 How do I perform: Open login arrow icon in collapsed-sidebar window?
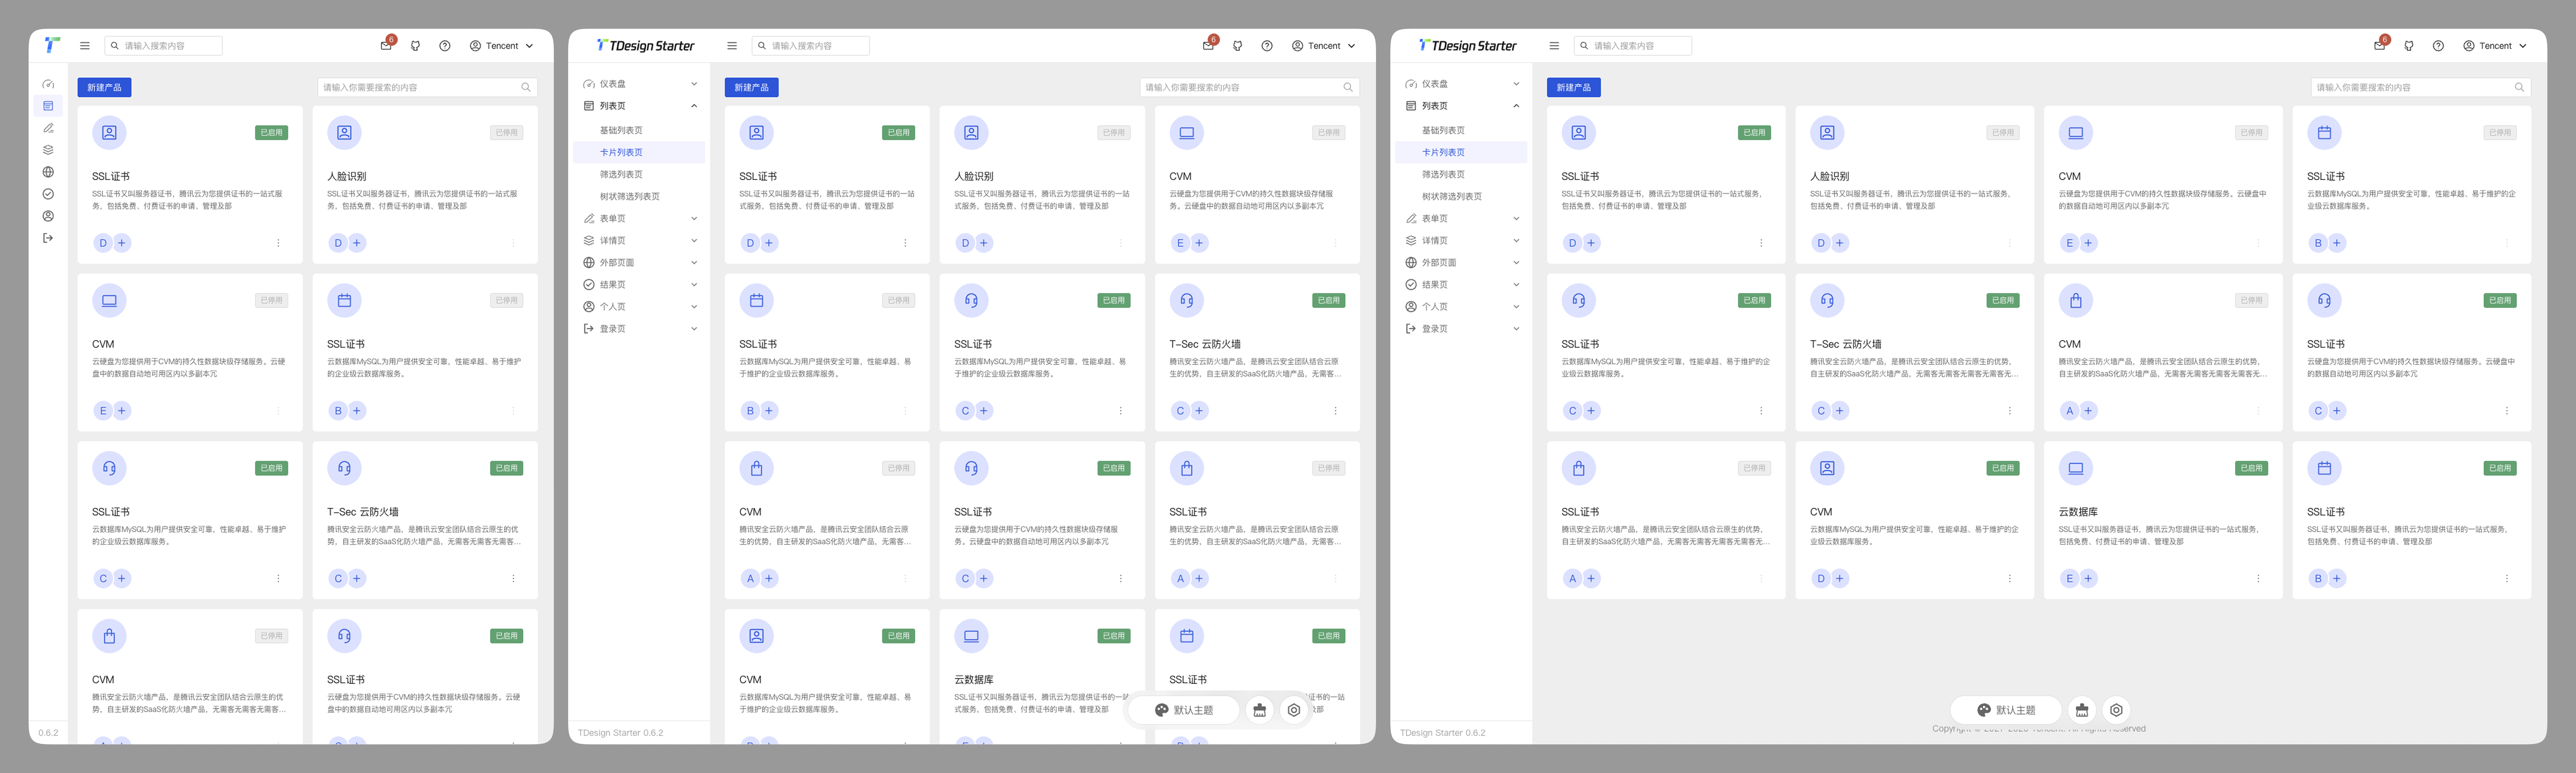pos(48,238)
